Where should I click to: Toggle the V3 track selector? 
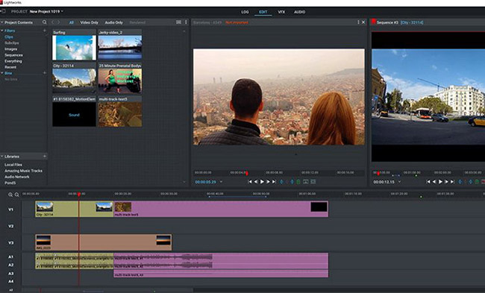click(10, 242)
